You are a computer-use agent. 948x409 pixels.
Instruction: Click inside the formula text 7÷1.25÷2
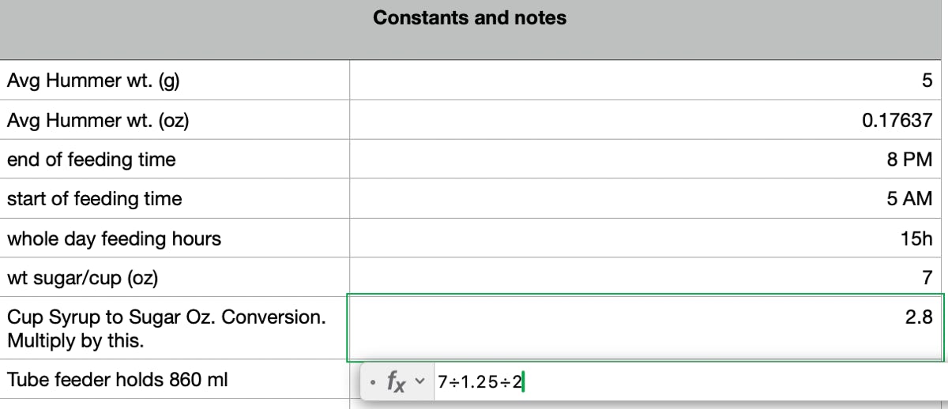click(481, 383)
